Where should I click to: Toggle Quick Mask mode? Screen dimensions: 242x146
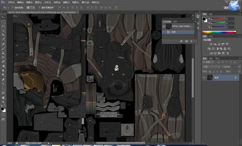click(x=3, y=115)
